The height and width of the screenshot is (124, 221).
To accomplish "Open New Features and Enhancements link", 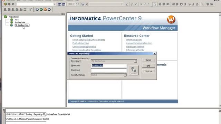I will click(89, 40).
